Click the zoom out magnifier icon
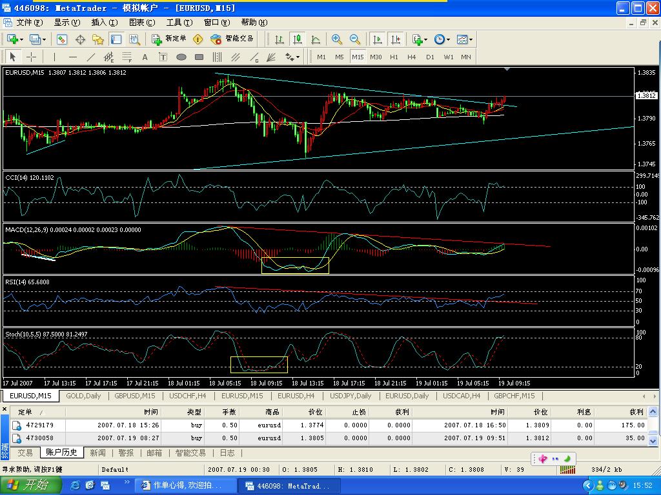661x495 pixels. point(355,39)
